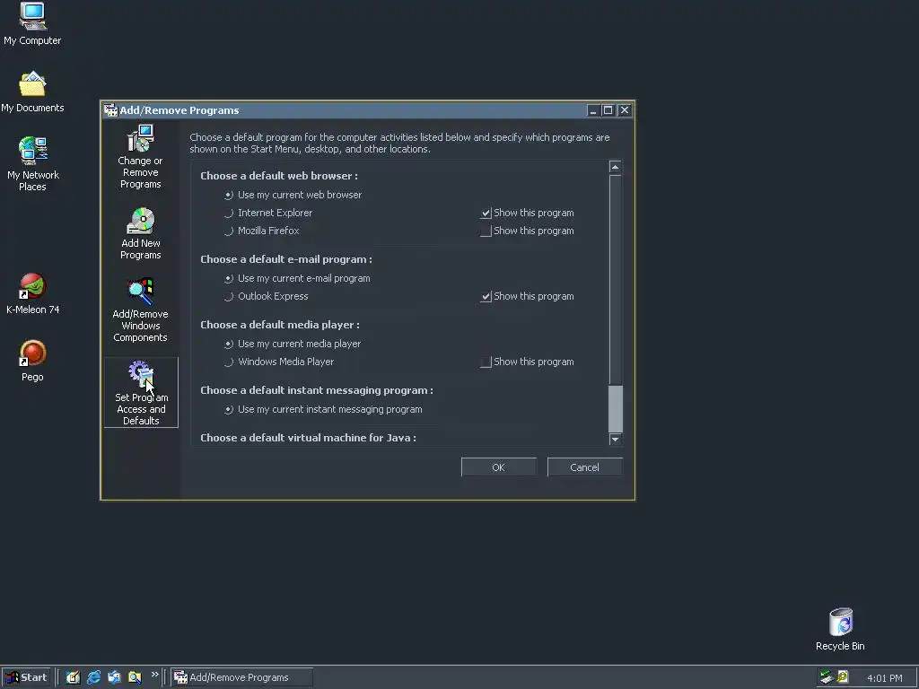The height and width of the screenshot is (689, 919).
Task: Select My Network Places desktop icon
Action: tap(33, 163)
